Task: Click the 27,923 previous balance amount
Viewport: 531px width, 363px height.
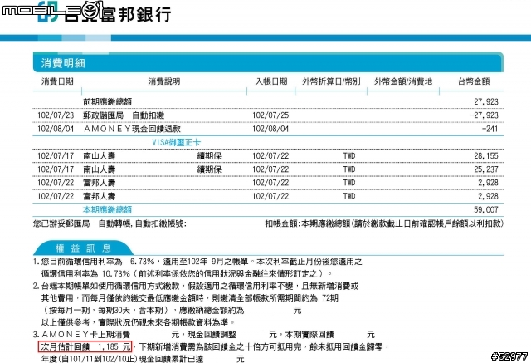Action: click(x=486, y=101)
